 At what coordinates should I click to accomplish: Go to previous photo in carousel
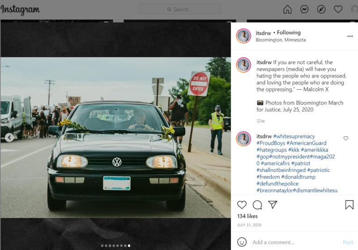click(9, 138)
